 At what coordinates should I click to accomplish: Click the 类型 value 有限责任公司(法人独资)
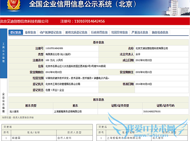pos(58,54)
